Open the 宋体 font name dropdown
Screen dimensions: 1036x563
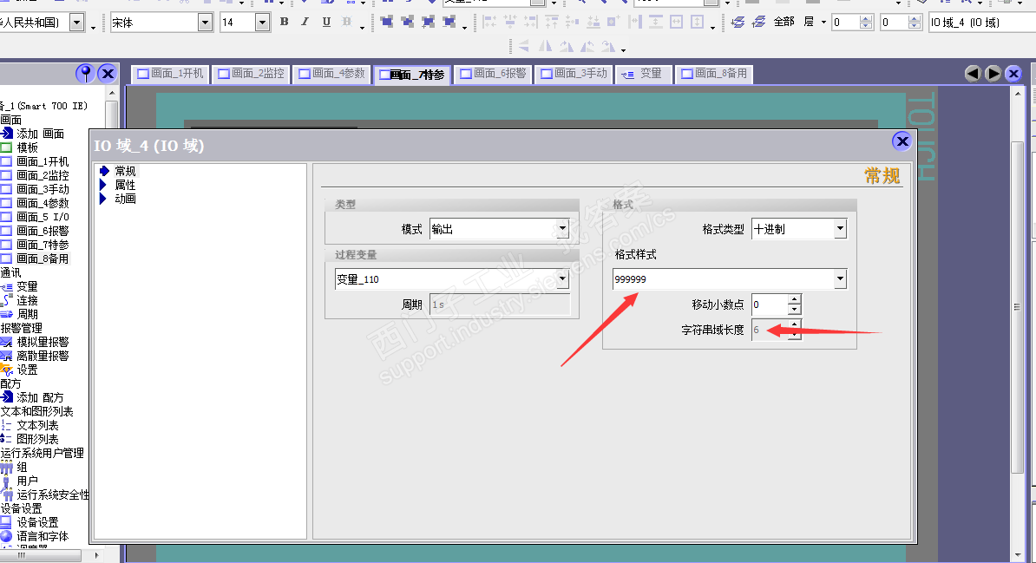point(205,23)
